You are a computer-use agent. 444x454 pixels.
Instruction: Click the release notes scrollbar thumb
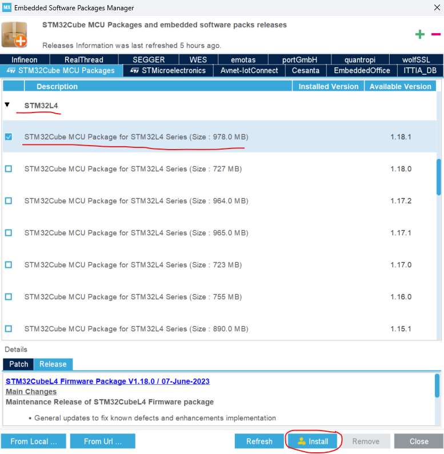pos(437,385)
